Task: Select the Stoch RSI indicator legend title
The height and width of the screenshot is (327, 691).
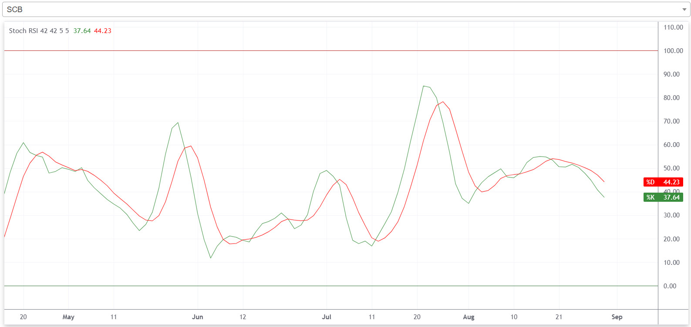Action: click(39, 31)
